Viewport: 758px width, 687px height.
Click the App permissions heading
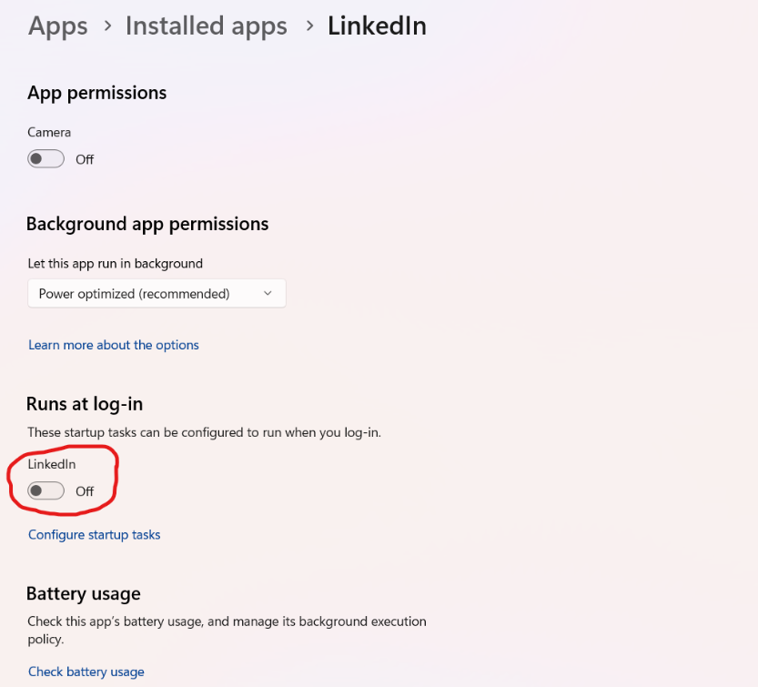97,93
